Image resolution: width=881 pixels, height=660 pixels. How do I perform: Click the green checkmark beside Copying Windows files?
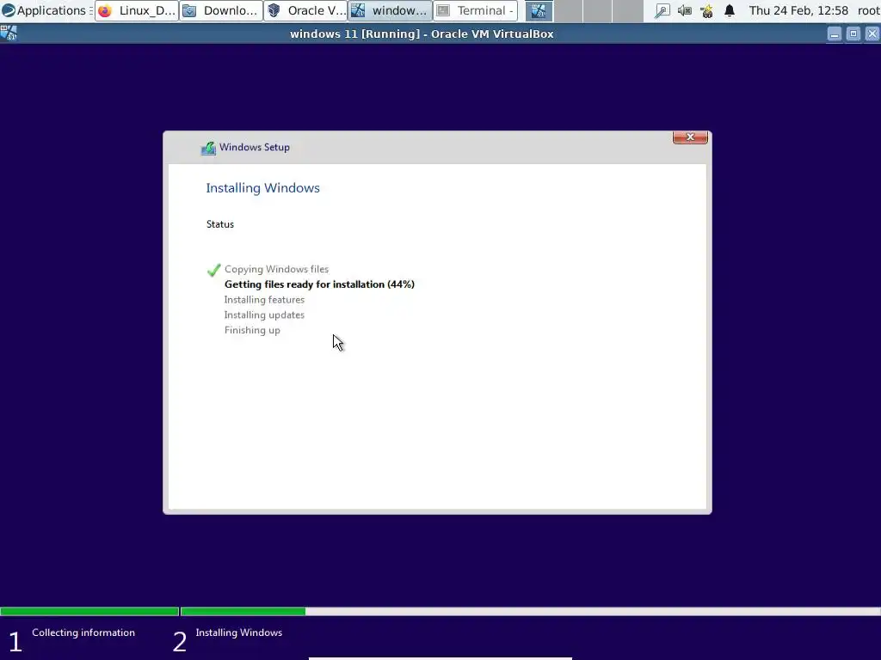point(213,270)
